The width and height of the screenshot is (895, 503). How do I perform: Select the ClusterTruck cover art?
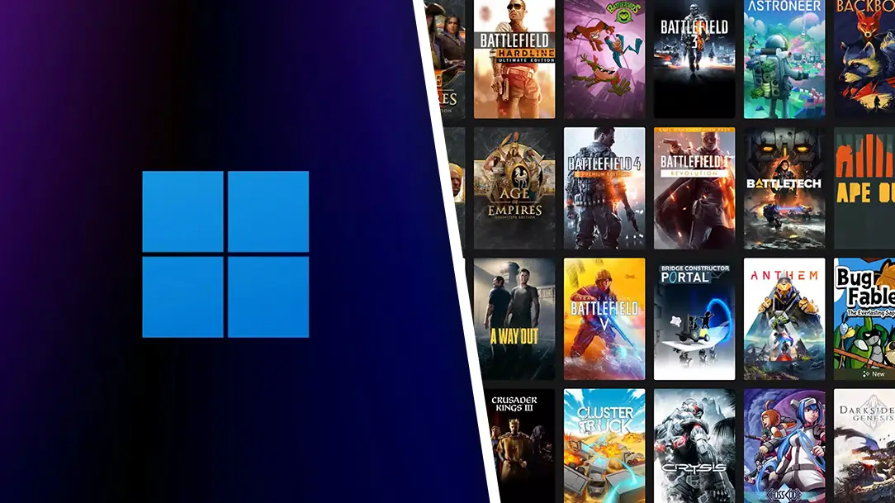[x=604, y=446]
